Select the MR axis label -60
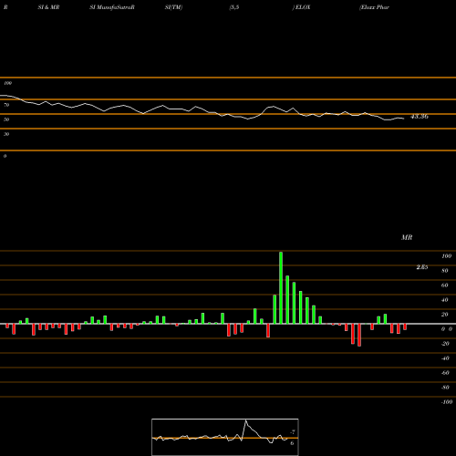This screenshot has height=456, width=456. [x=445, y=373]
